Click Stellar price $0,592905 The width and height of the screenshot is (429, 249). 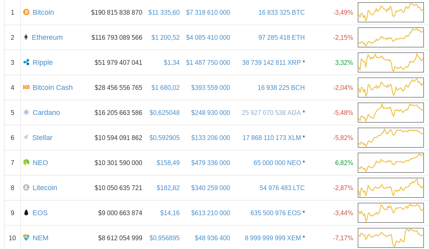pos(165,138)
